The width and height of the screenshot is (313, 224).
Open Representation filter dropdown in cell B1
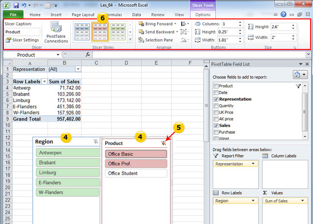pyautogui.click(x=78, y=69)
